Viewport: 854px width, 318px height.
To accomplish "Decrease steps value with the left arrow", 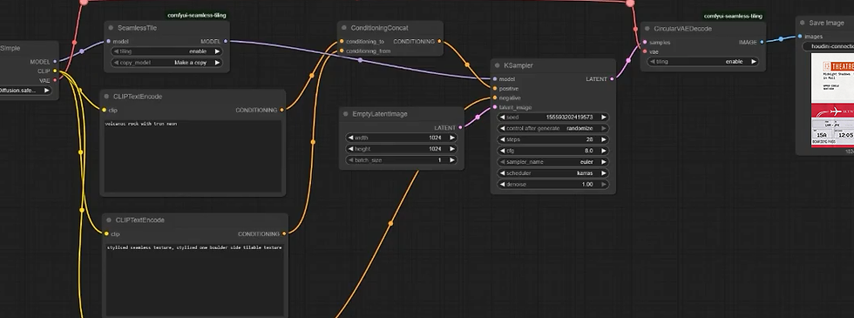I will 503,139.
